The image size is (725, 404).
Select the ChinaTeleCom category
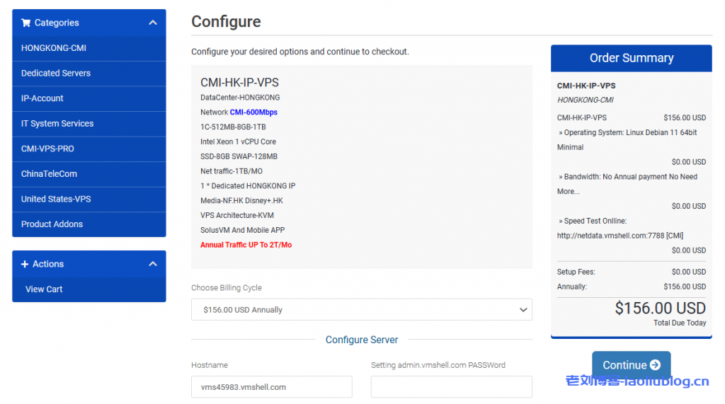coord(49,173)
